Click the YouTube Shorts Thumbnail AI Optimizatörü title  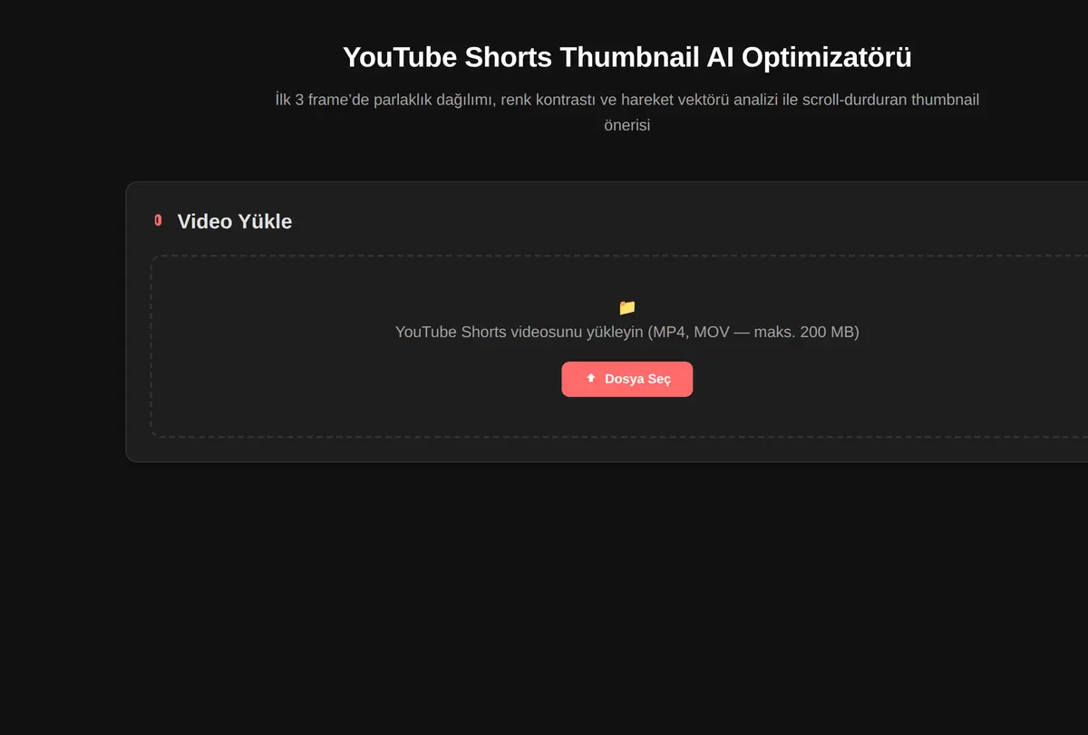pyautogui.click(x=627, y=57)
